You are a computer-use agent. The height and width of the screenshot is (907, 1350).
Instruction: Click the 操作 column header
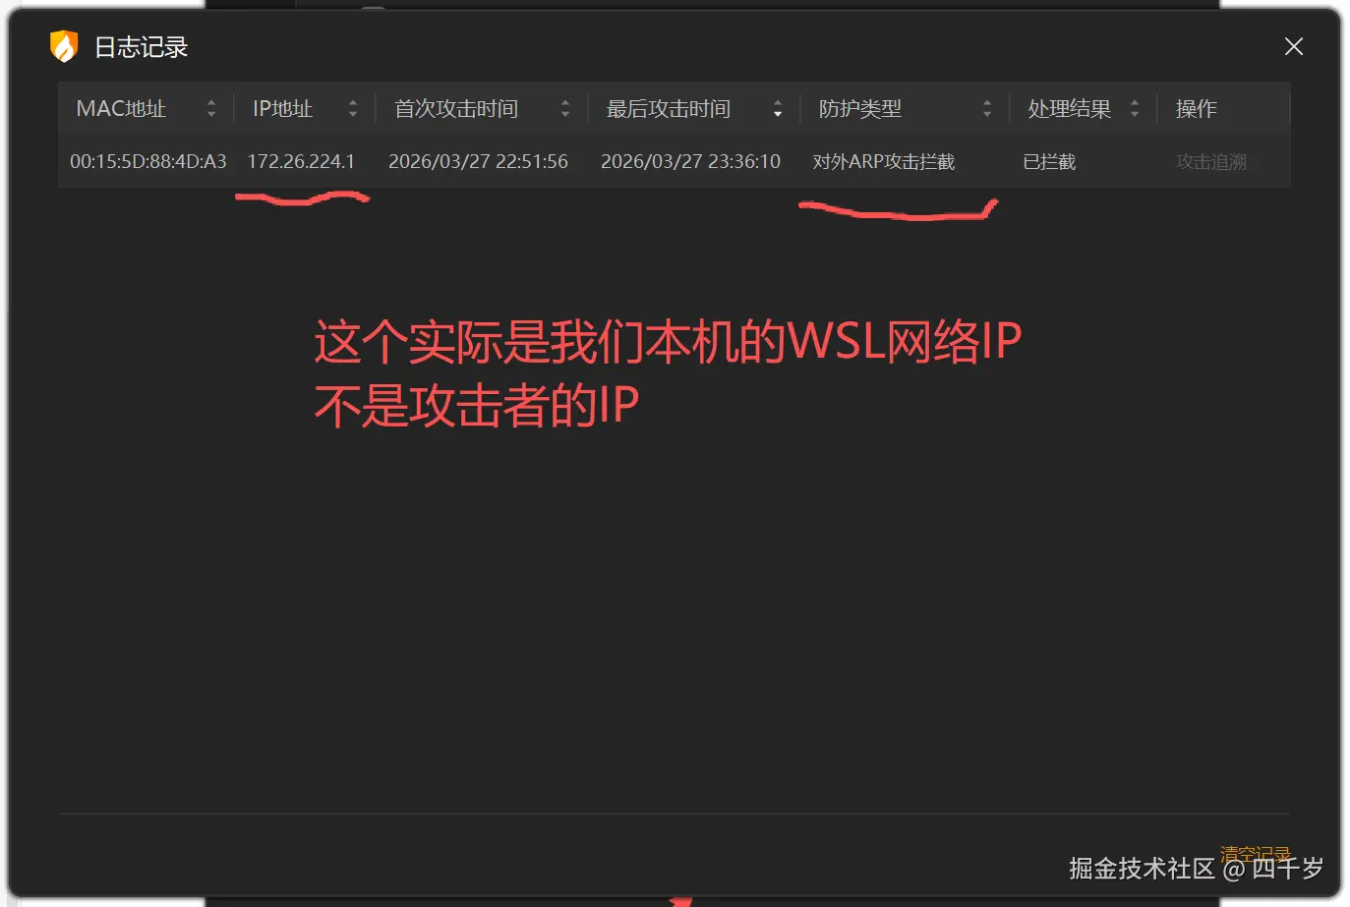click(1196, 108)
